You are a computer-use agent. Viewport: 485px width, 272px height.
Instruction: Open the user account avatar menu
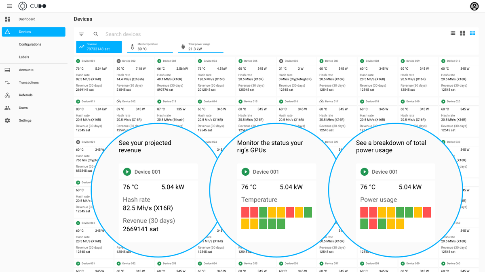474,6
